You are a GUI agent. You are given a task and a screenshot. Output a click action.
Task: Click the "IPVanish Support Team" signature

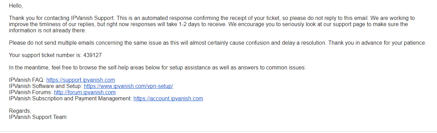(38, 117)
